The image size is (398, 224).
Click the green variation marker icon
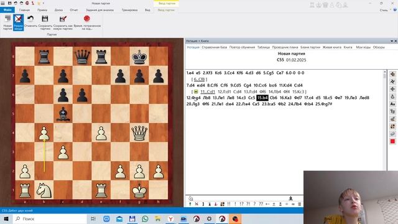pos(196,91)
